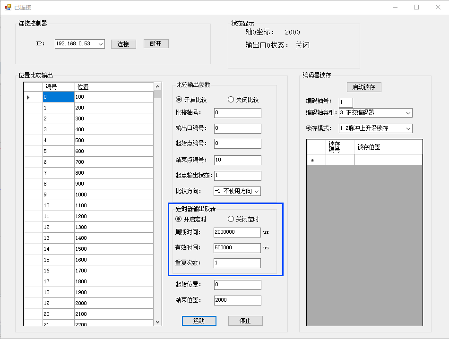
Task: Click the row selector arrow for row 0
Action: click(x=28, y=97)
